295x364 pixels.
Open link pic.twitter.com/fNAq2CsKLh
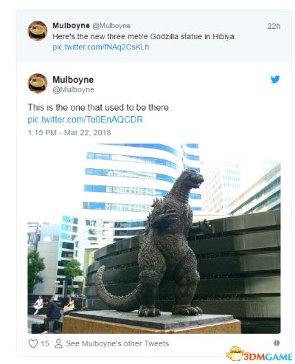click(101, 47)
